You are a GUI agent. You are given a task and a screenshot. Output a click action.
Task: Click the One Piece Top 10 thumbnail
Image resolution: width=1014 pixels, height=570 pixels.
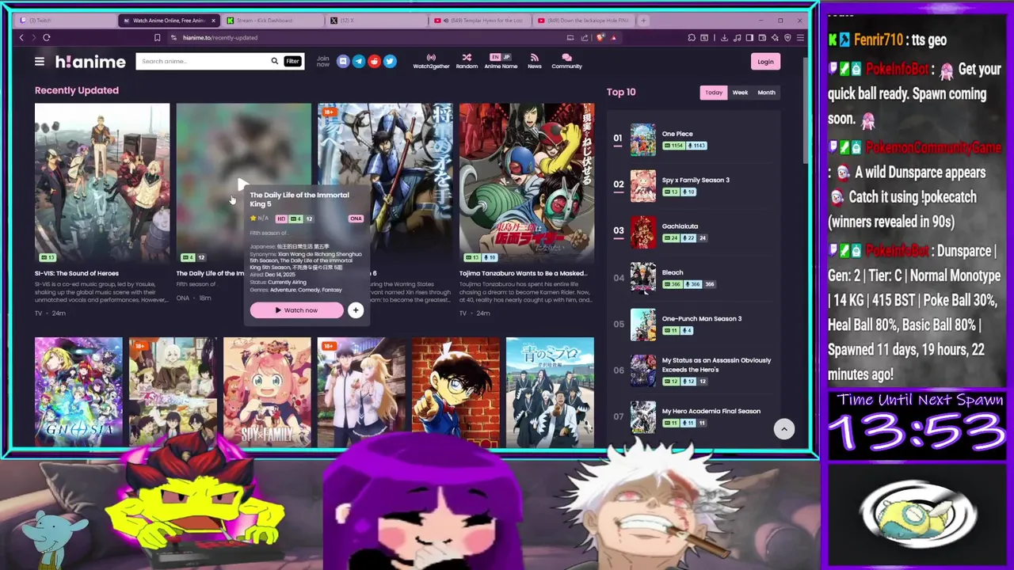pos(643,139)
